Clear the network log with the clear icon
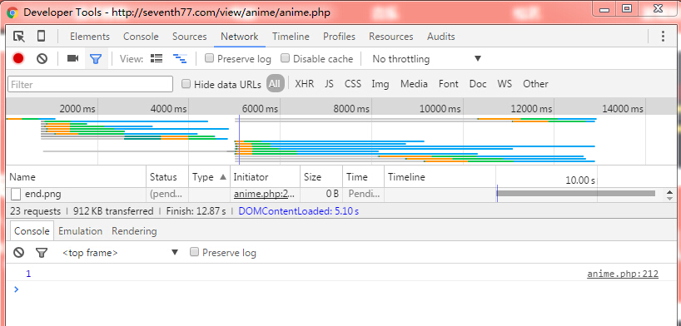The height and width of the screenshot is (326, 681). [42, 58]
